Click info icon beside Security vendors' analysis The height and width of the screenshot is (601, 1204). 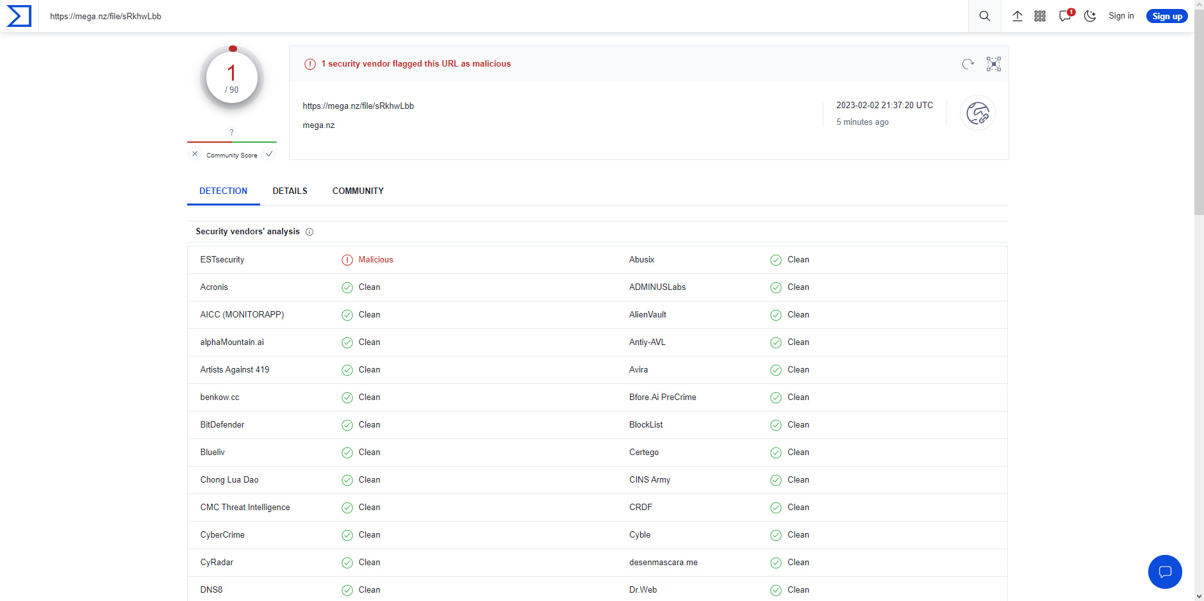(x=309, y=232)
